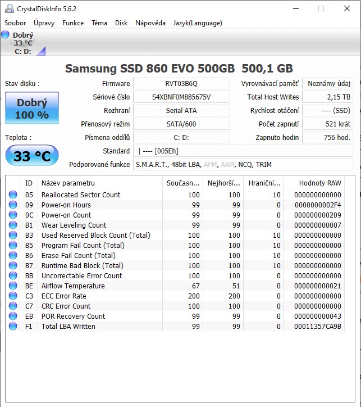This screenshot has height=407, width=361.
Task: Open the Téma menu
Action: pos(99,23)
